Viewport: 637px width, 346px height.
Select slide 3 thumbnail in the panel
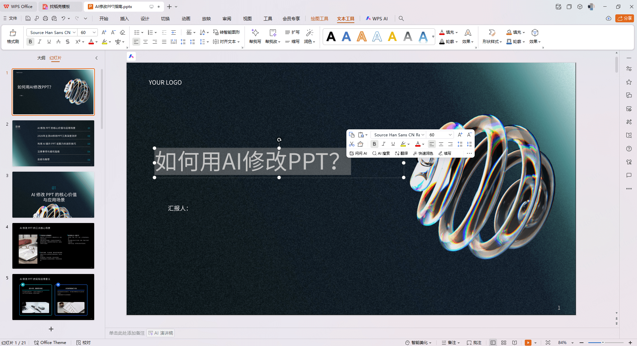[53, 195]
